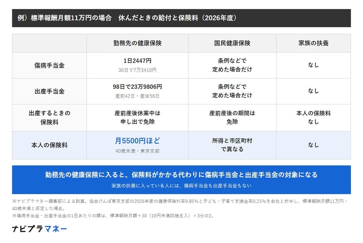Select the 所得と市区町村で異なる cell
This screenshot has height=243, width=363.
tap(232, 145)
